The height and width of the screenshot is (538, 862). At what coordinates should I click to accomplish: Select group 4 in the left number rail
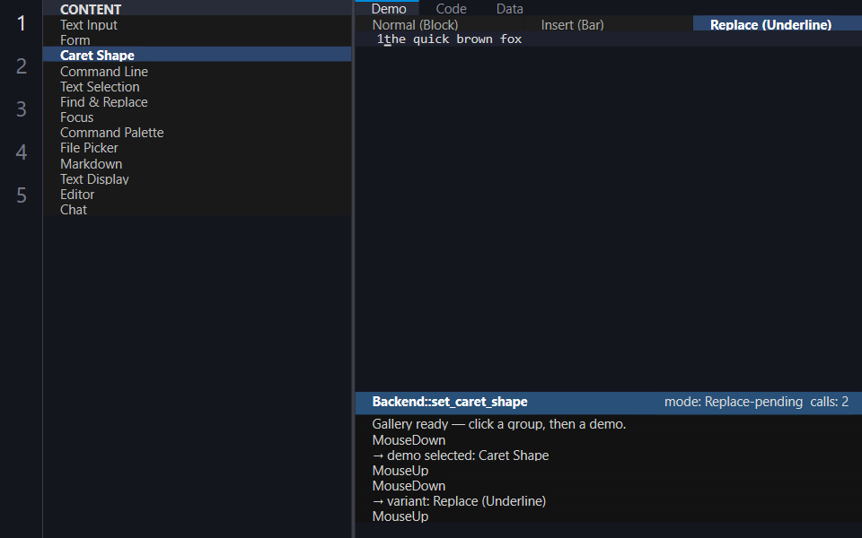pos(21,152)
